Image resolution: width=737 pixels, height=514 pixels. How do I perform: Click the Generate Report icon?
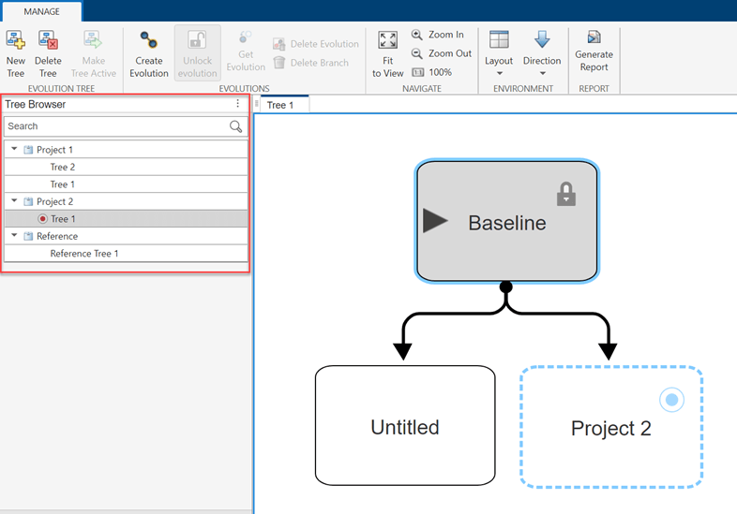(594, 37)
